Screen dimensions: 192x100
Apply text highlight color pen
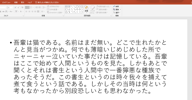tap(16, 11)
